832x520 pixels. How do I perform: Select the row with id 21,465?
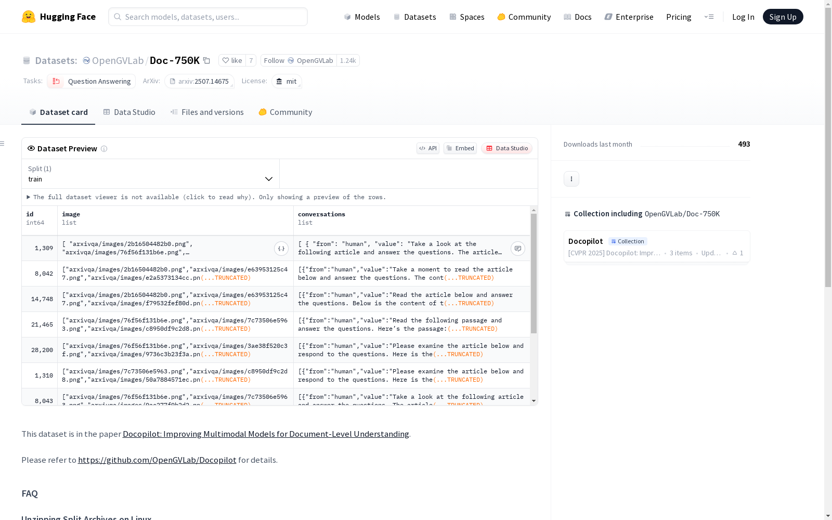276,324
